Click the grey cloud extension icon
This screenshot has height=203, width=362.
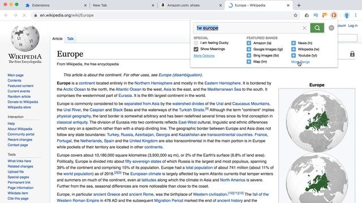[x=307, y=15]
